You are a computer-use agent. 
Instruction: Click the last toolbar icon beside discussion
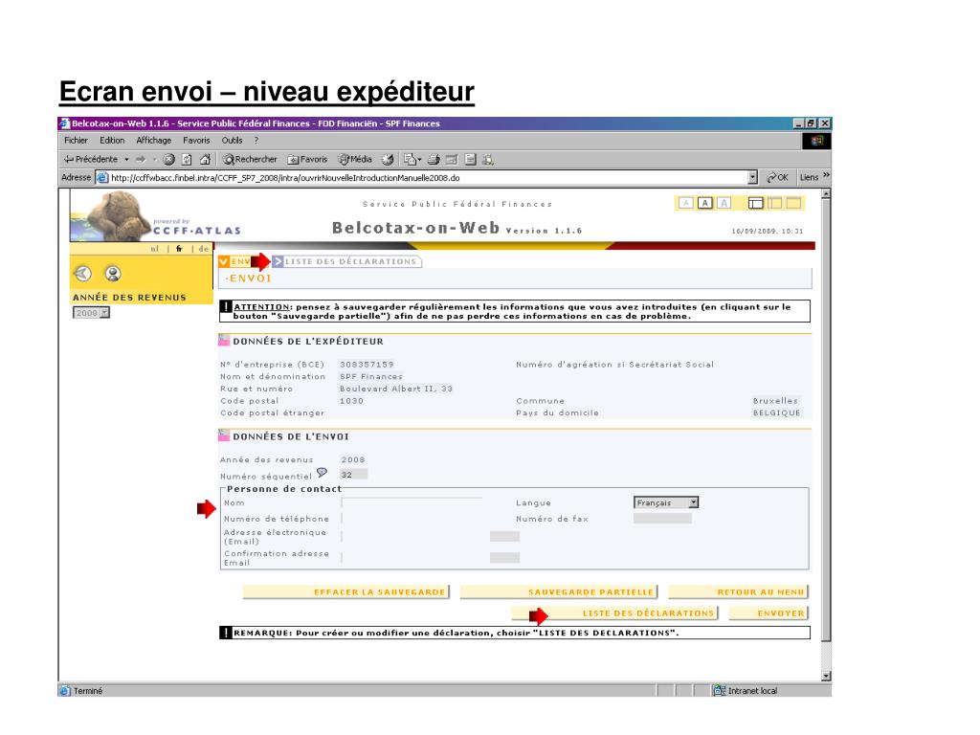point(488,160)
